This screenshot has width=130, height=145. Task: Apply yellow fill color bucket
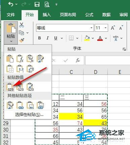87,38
